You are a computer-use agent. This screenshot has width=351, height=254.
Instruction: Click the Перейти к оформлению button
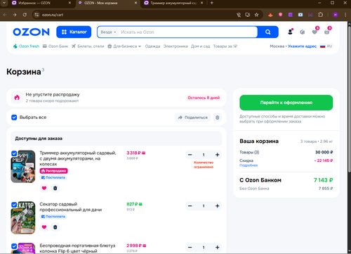point(286,103)
